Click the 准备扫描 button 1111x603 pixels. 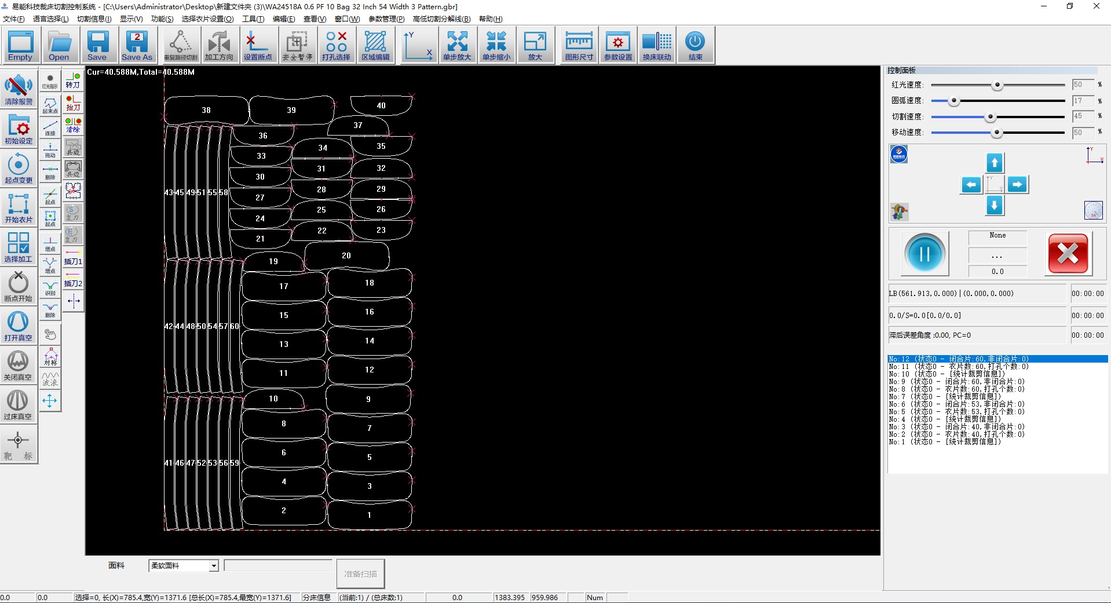click(x=360, y=574)
